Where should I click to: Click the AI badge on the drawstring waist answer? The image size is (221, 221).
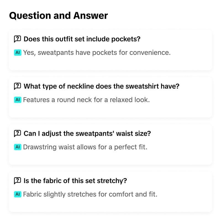click(x=18, y=147)
